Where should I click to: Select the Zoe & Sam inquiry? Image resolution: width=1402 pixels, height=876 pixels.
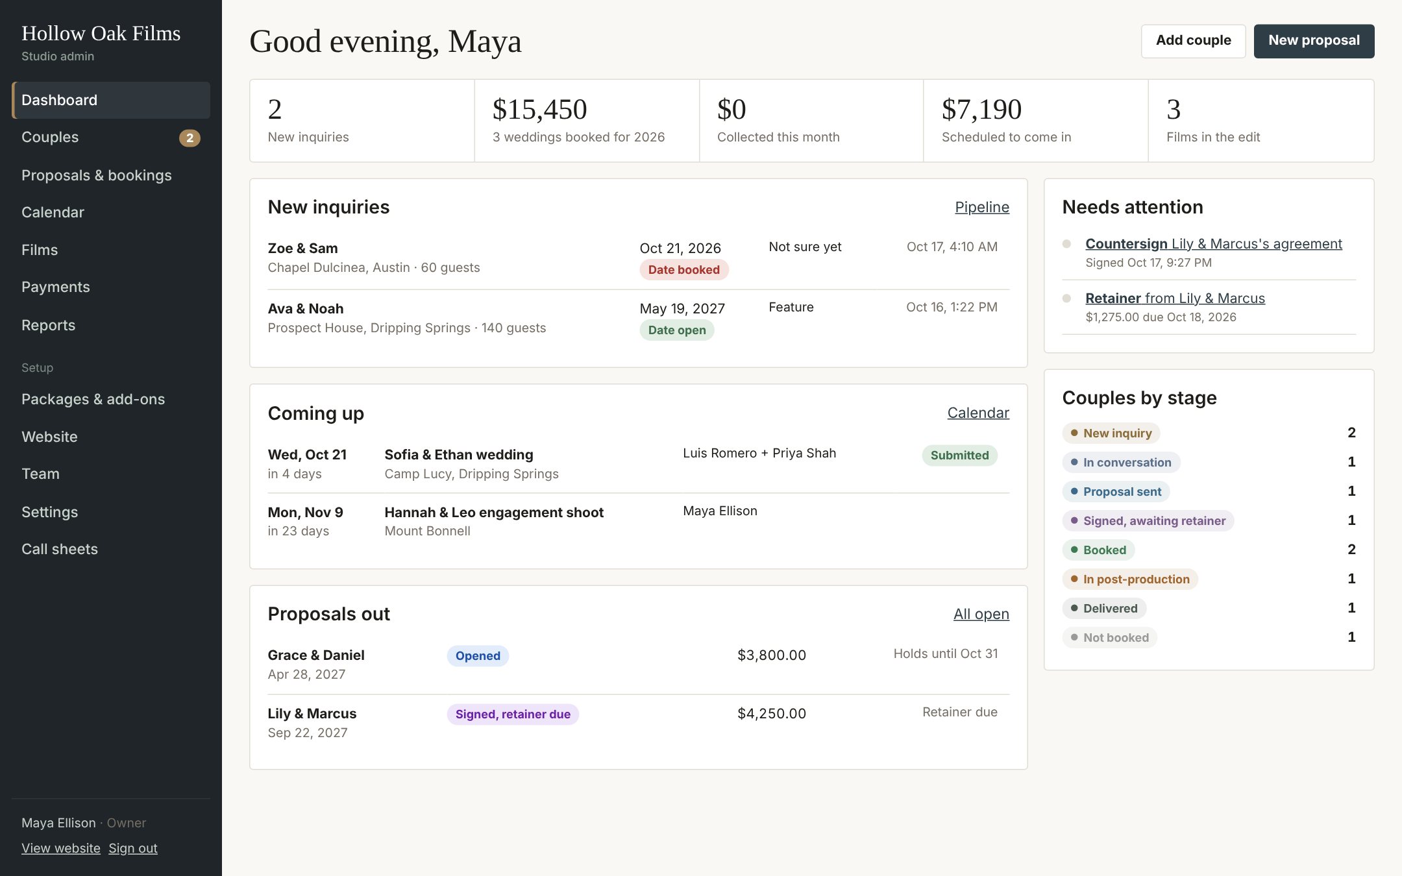(x=638, y=258)
